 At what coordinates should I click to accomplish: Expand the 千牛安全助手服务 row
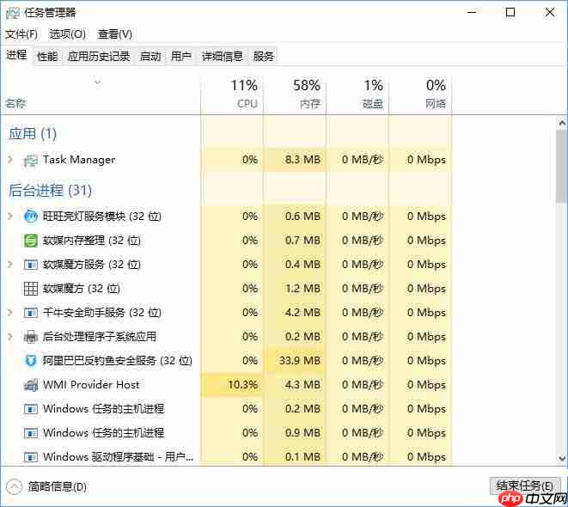tap(10, 312)
